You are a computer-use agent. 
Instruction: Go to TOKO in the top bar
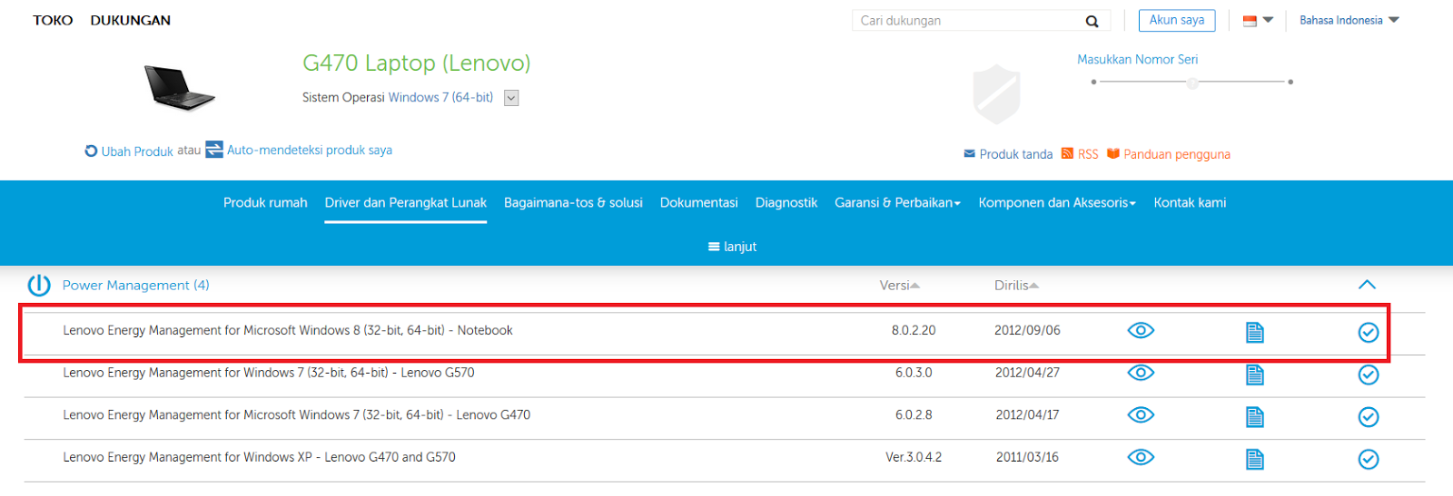pyautogui.click(x=53, y=20)
